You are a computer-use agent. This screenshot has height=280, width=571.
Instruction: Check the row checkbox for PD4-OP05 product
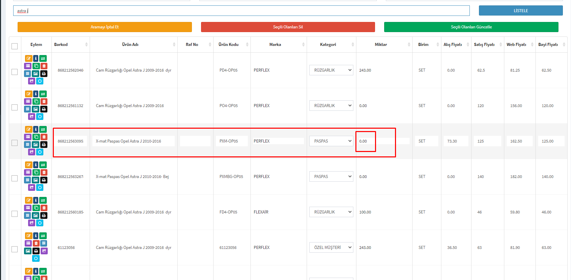point(15,72)
